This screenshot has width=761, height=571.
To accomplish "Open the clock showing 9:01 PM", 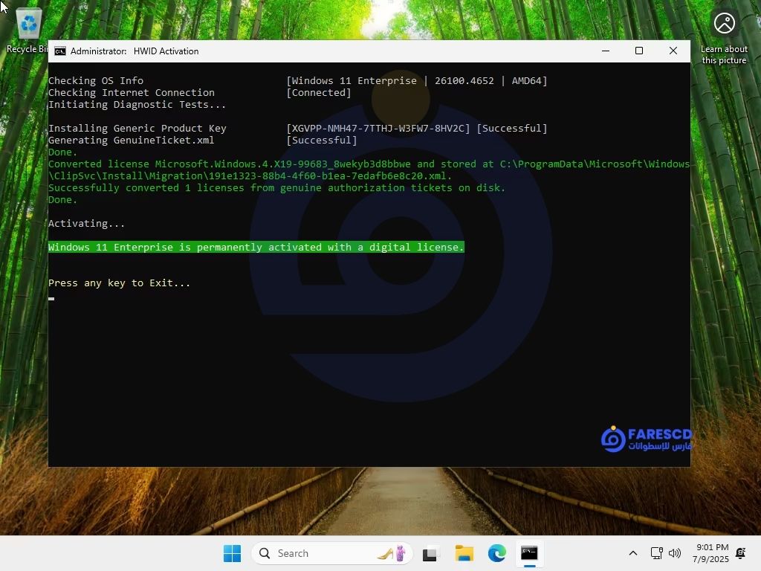I will tap(710, 553).
